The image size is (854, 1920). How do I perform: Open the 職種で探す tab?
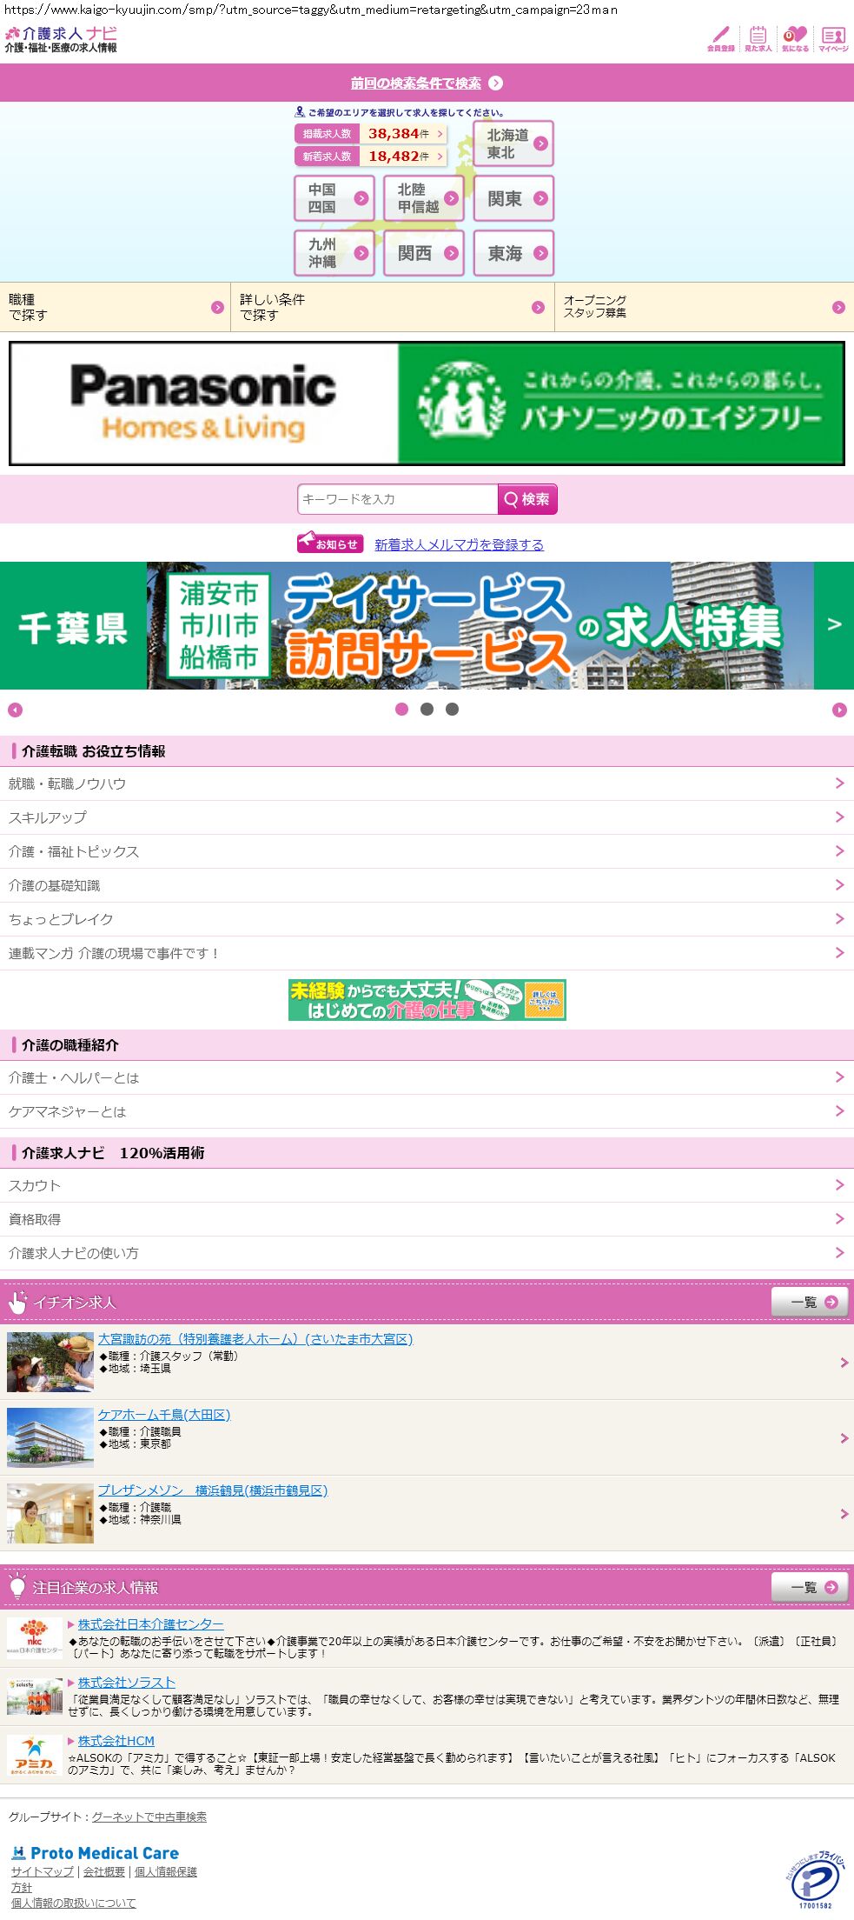pos(115,307)
